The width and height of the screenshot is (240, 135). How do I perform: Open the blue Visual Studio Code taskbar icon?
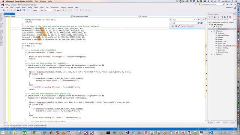pos(211,133)
